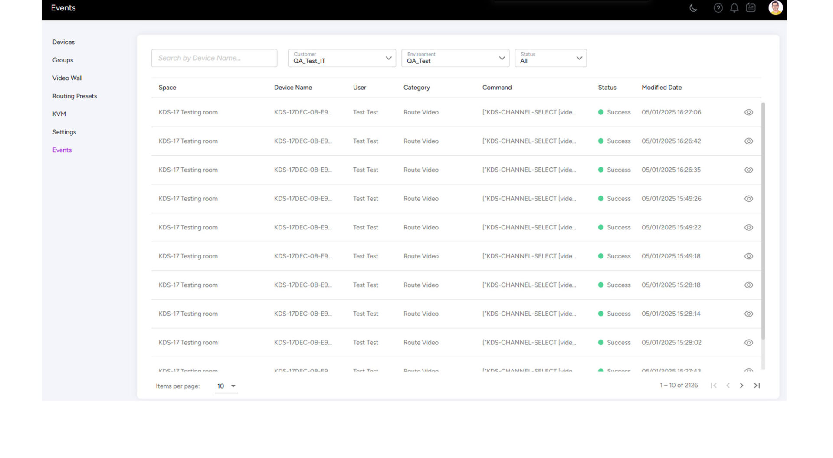
Task: Click command text in 16:26:35 row
Action: [529, 170]
